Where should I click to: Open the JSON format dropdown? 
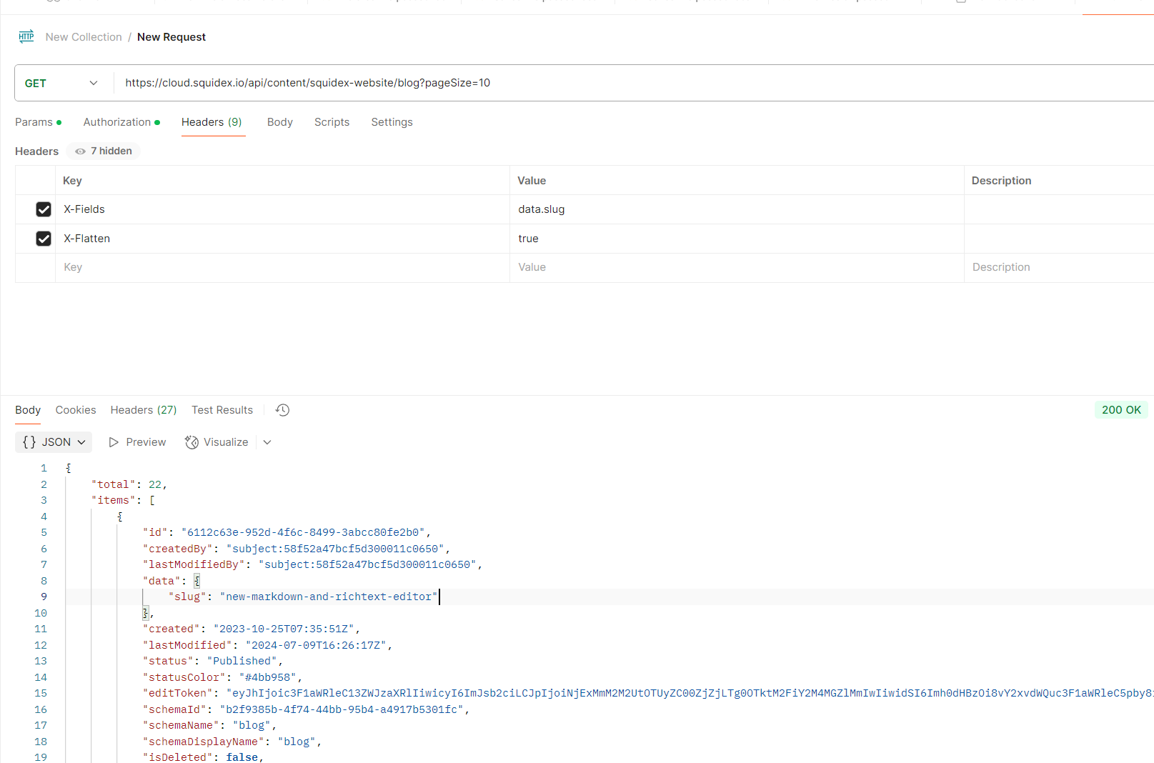coord(54,442)
